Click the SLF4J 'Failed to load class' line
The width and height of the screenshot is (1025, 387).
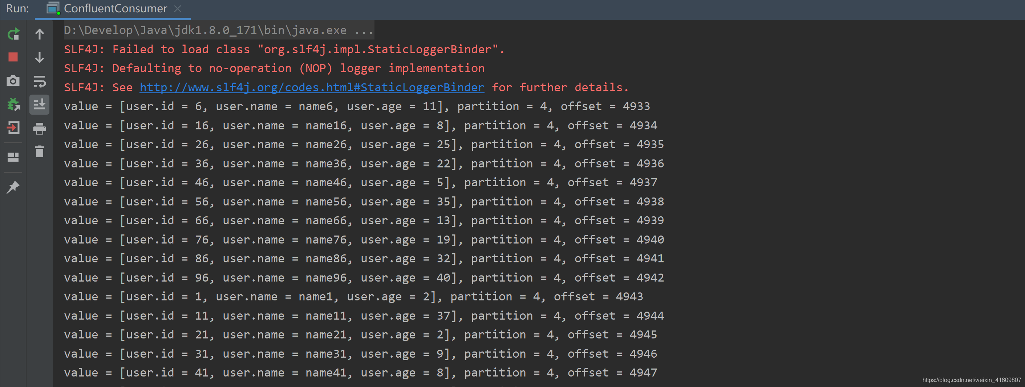click(x=284, y=49)
